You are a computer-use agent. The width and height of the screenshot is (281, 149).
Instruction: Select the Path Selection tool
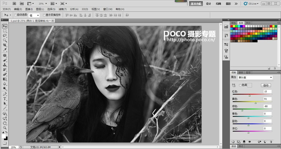[5, 103]
